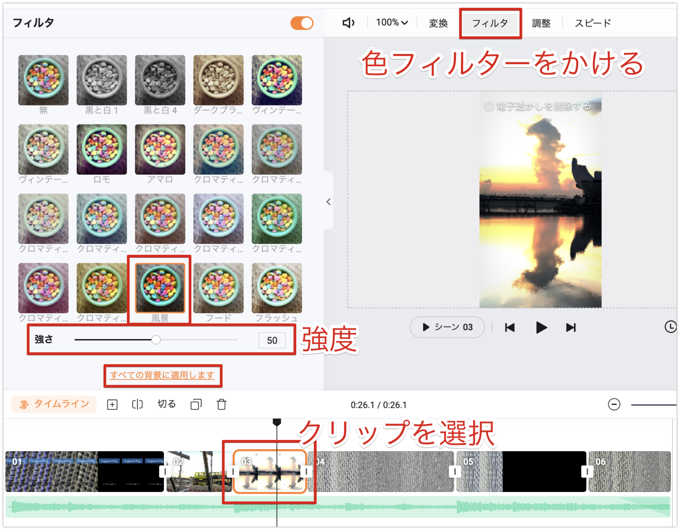Delete clip 03 using the trash icon

(x=221, y=404)
